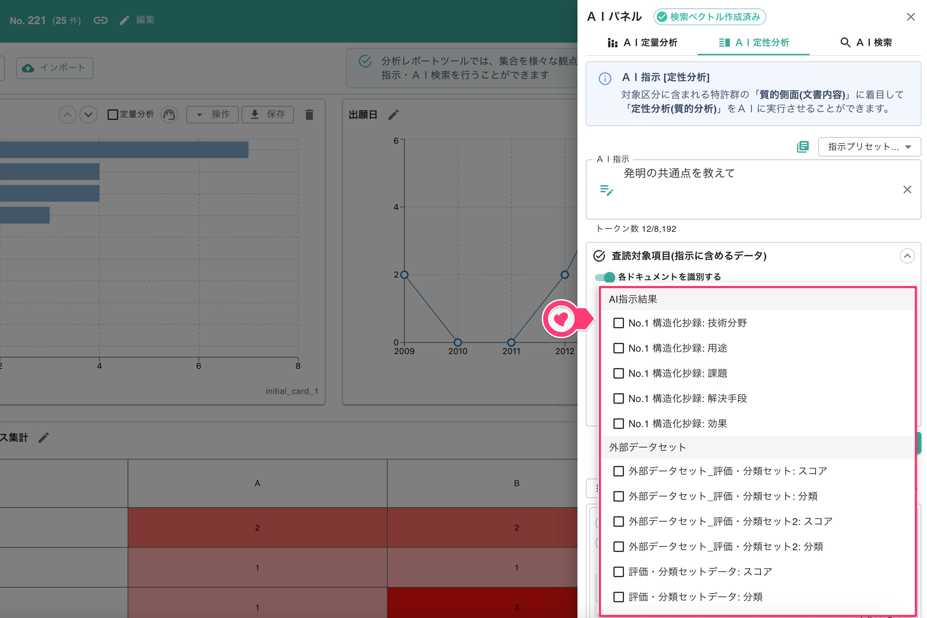Click column header A in cross table
The height and width of the screenshot is (618, 927).
pyautogui.click(x=257, y=484)
